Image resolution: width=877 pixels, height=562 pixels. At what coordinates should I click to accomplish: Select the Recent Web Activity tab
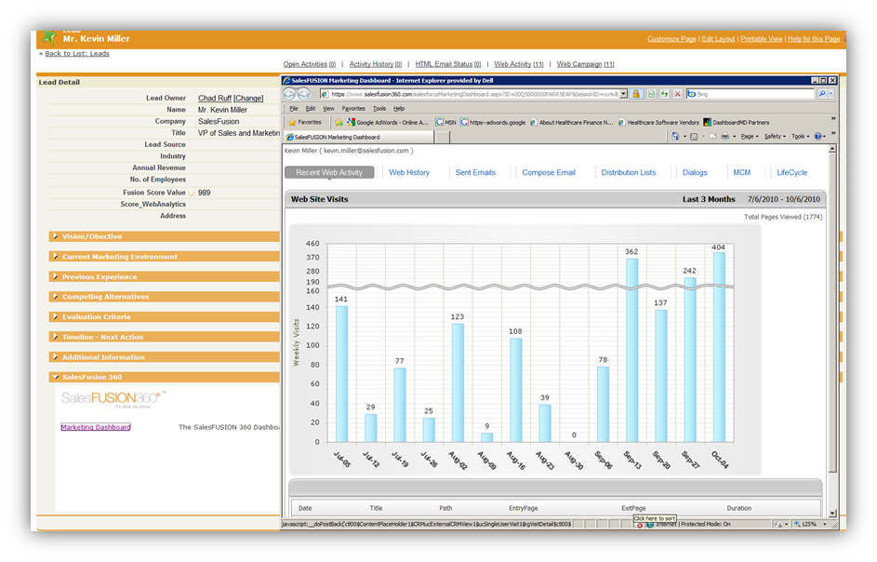pyautogui.click(x=329, y=172)
